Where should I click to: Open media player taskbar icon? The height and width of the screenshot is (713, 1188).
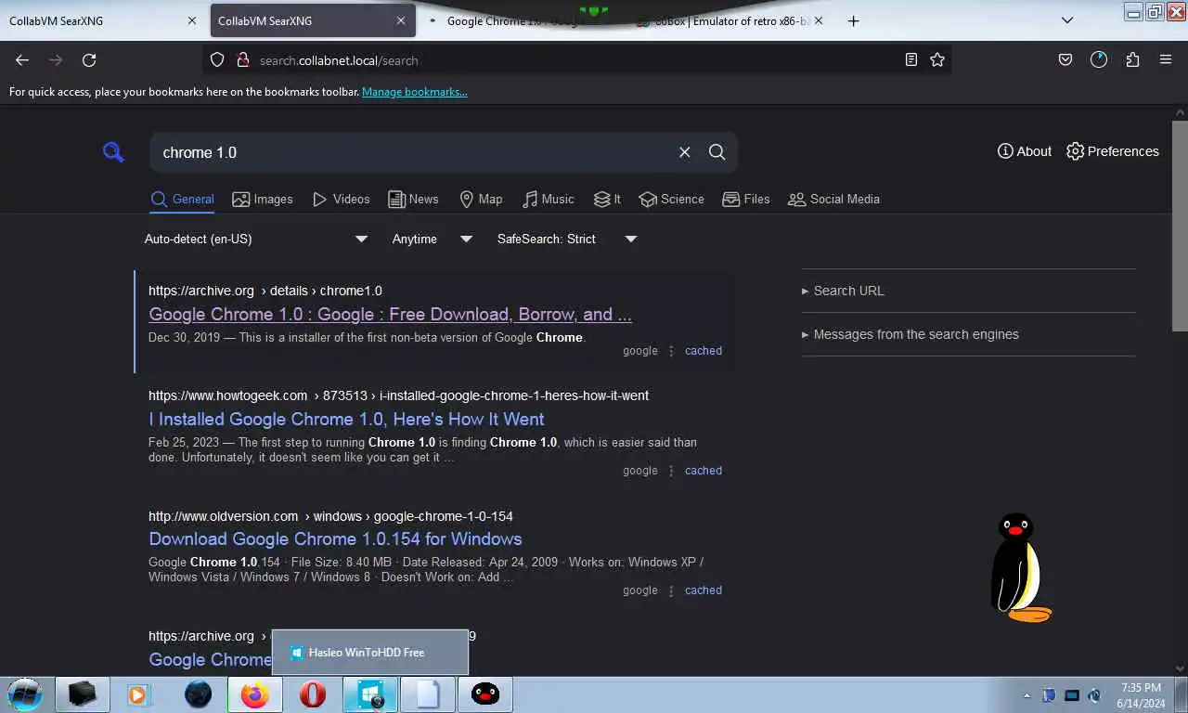coord(138,694)
